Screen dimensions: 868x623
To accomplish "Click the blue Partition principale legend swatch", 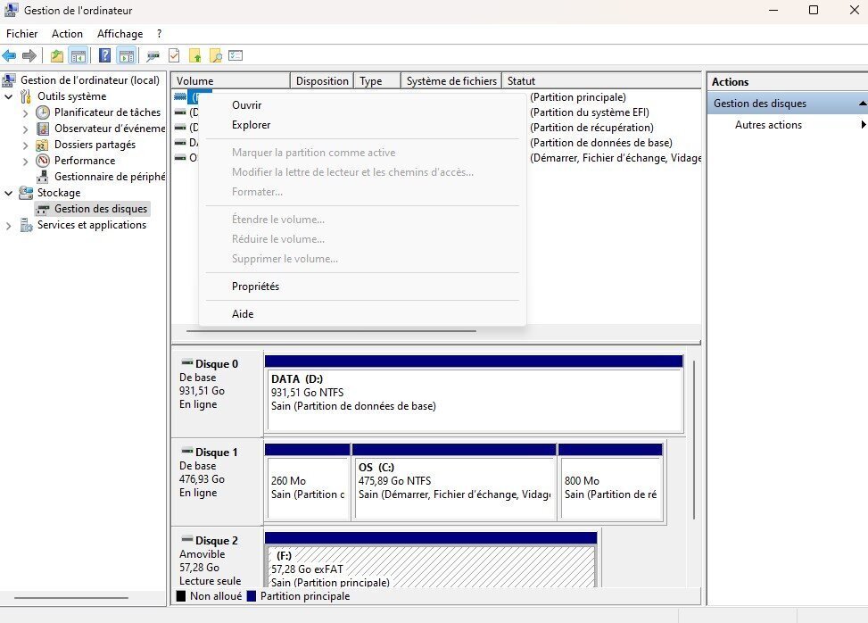I will [252, 596].
